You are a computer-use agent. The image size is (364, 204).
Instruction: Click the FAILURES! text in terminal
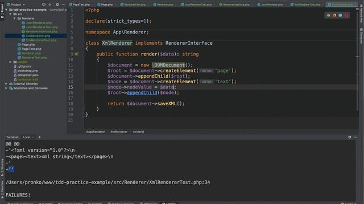[18, 195]
